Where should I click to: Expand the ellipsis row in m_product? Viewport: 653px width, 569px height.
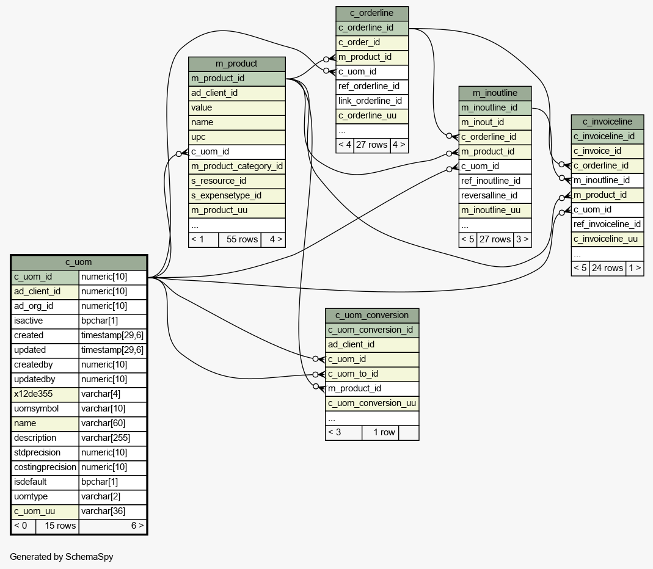click(236, 225)
